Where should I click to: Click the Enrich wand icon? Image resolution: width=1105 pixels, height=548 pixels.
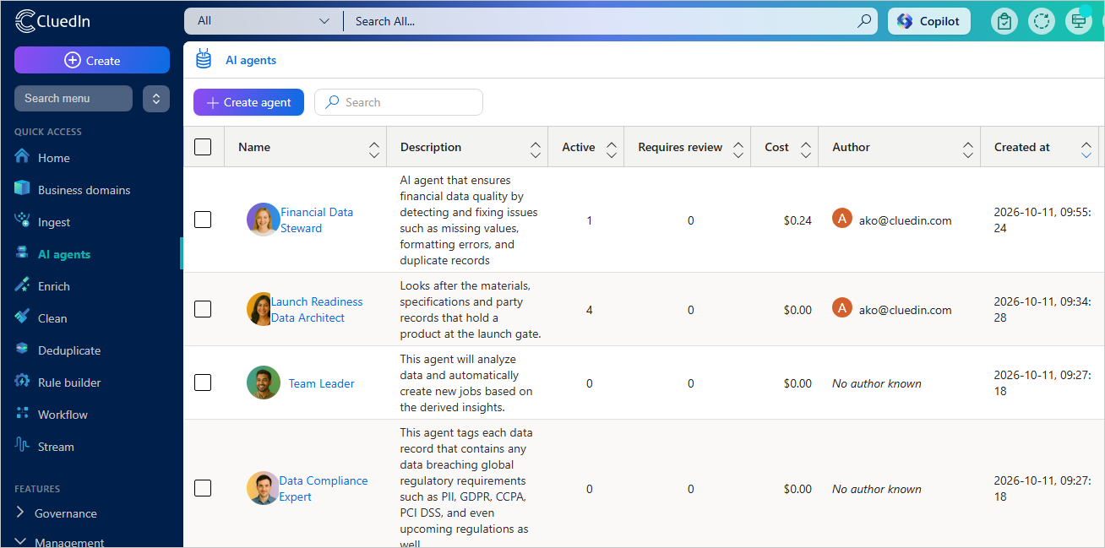22,285
